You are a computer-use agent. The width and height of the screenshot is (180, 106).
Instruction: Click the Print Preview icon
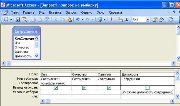tap(40, 19)
